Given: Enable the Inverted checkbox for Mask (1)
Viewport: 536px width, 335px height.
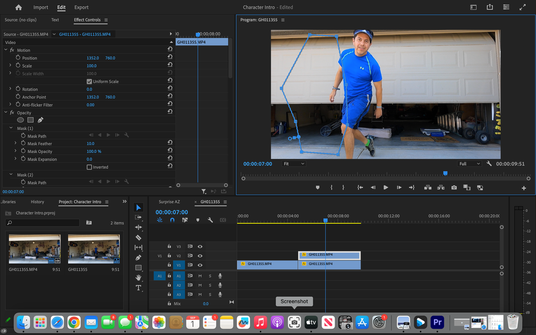Looking at the screenshot, I should pos(89,167).
